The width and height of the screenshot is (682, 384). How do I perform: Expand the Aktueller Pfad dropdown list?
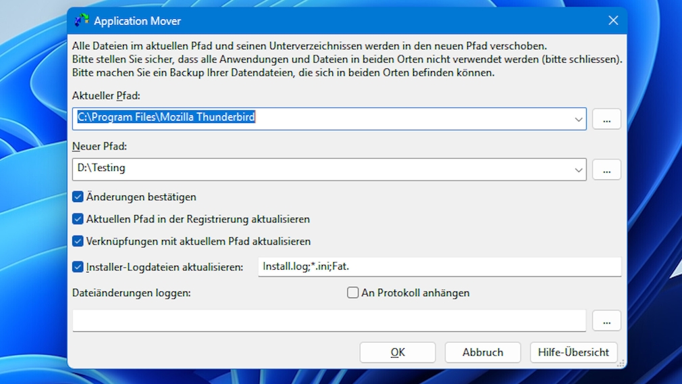point(579,119)
